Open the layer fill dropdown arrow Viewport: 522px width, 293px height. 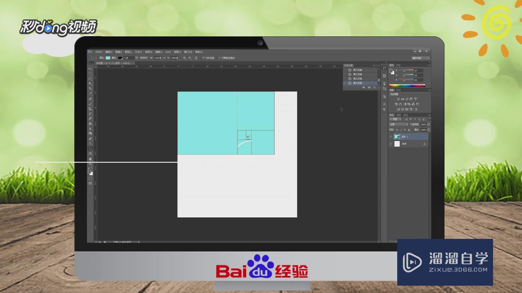(429, 130)
